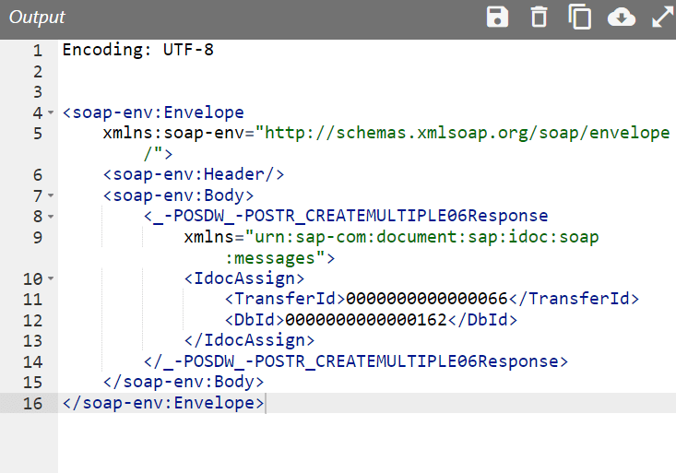676x473 pixels.
Task: Click the soap-env:Header tag on line 6
Action: pos(194,175)
